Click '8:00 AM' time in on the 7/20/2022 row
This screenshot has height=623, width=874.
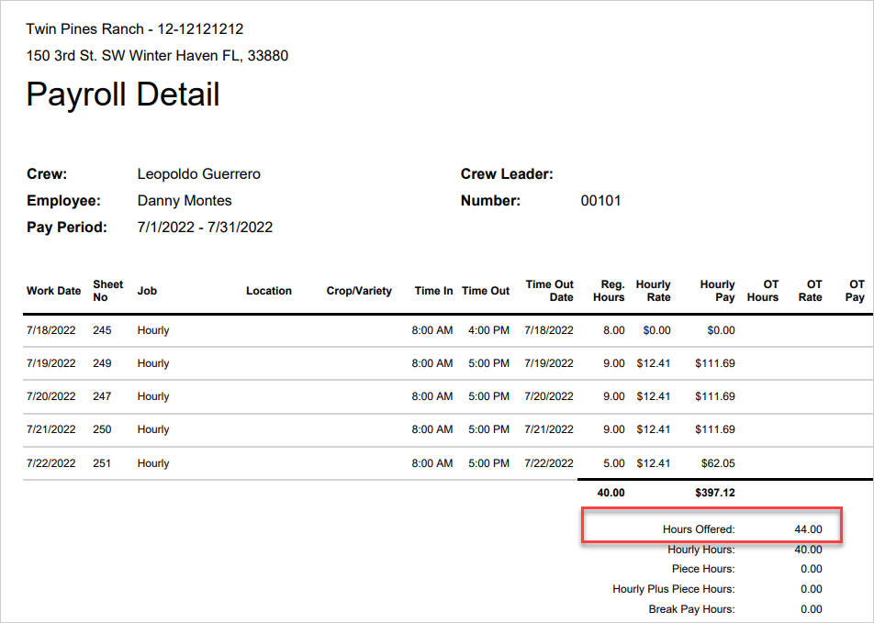432,396
